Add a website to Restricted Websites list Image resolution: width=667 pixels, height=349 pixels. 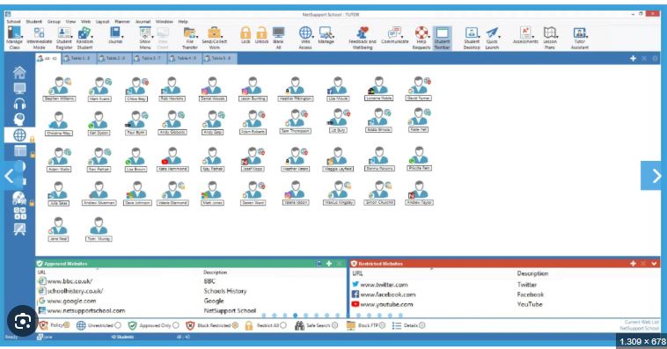[x=633, y=264]
